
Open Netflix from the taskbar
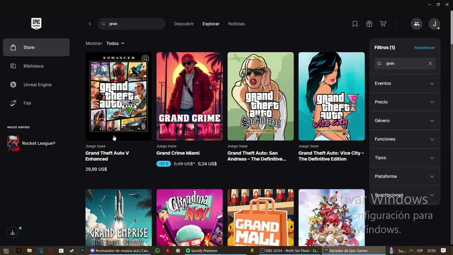pyautogui.click(x=19, y=251)
